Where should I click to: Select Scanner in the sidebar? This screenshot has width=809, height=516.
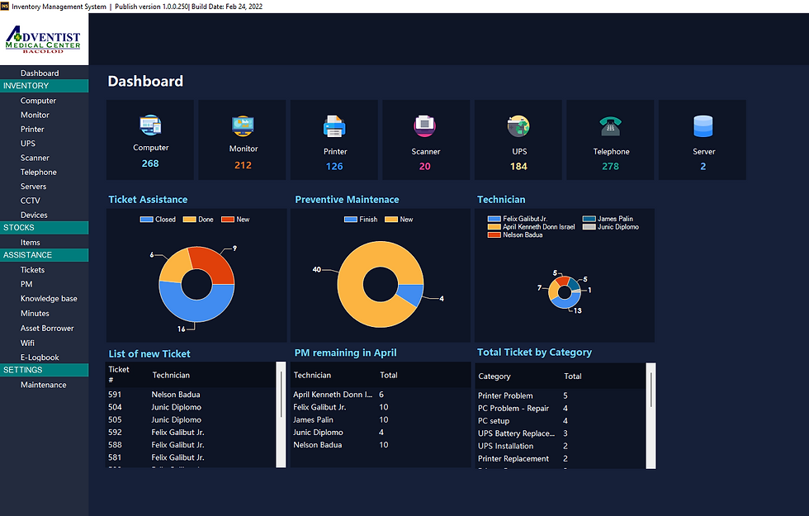35,158
